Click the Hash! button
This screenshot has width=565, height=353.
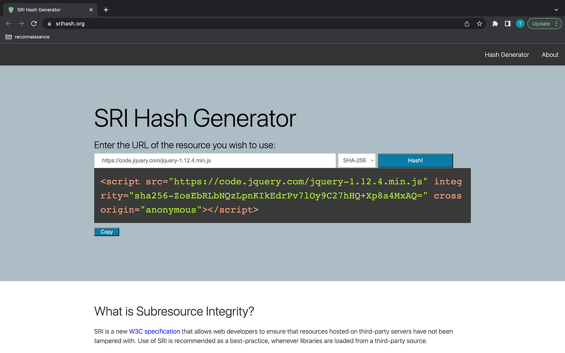click(415, 161)
